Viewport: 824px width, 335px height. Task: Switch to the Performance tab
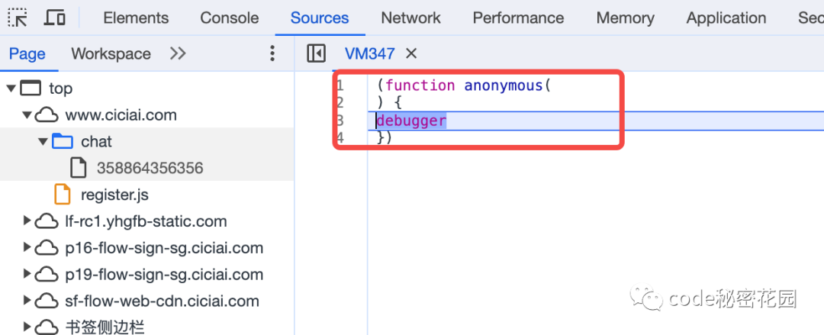[518, 18]
